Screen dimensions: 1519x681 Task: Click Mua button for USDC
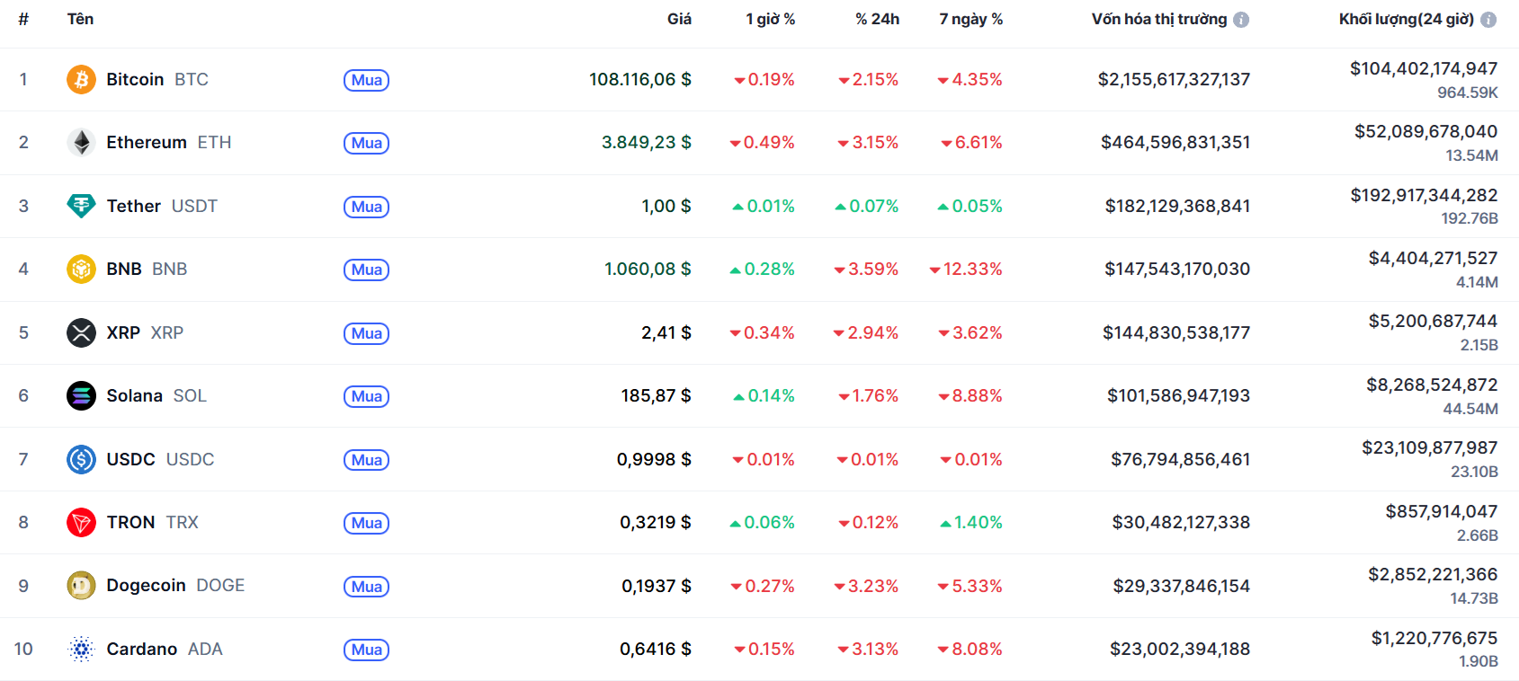pyautogui.click(x=367, y=460)
